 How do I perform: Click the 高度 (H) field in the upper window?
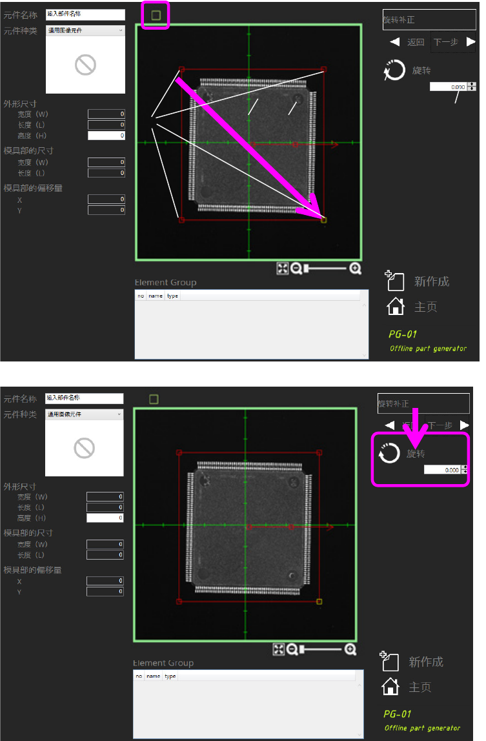[106, 136]
